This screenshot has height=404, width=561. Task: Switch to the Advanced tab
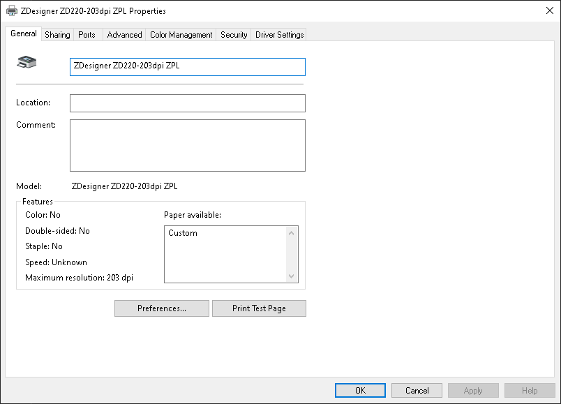point(124,34)
